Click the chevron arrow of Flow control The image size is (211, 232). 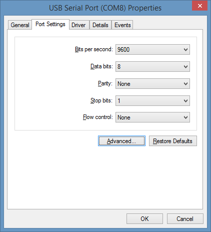pos(185,118)
